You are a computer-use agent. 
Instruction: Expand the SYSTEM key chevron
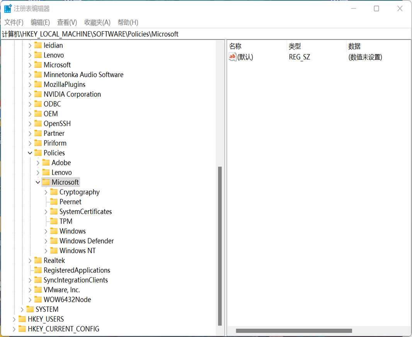coord(22,310)
